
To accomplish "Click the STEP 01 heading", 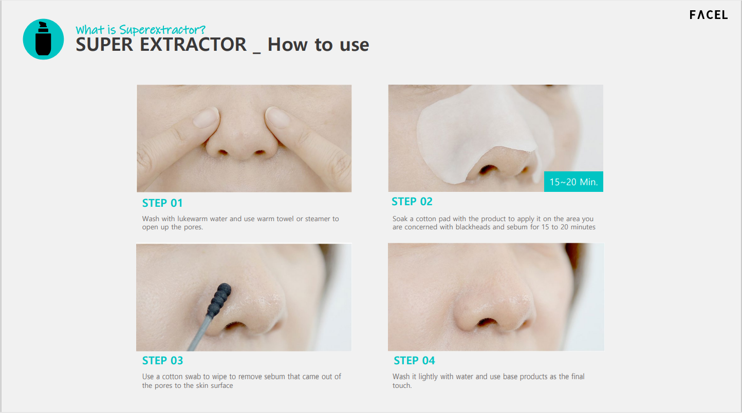I will pos(162,203).
